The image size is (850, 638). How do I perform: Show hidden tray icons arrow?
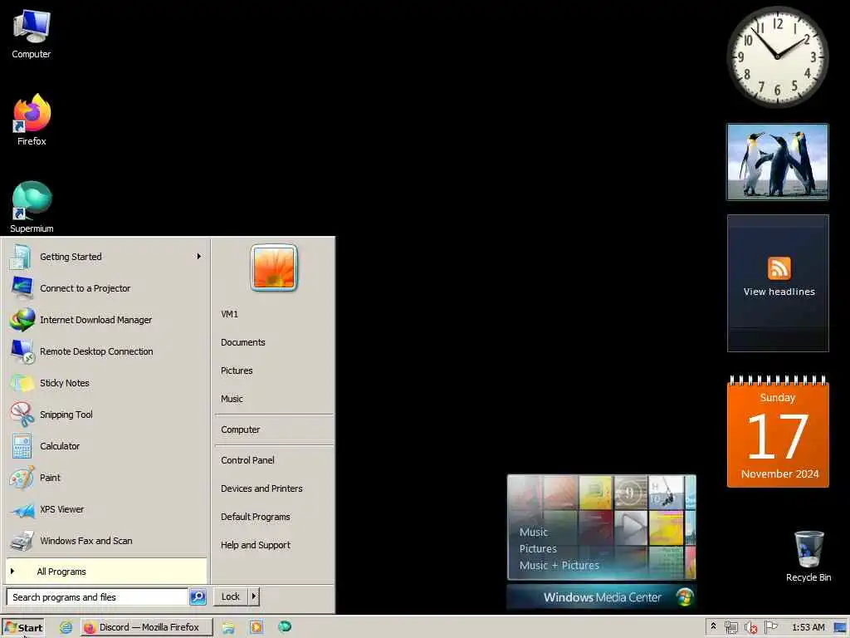[x=713, y=626]
